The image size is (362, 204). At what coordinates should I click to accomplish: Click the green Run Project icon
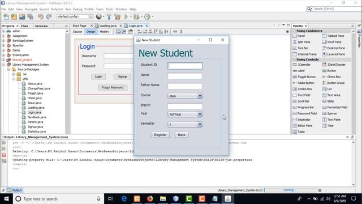click(126, 16)
